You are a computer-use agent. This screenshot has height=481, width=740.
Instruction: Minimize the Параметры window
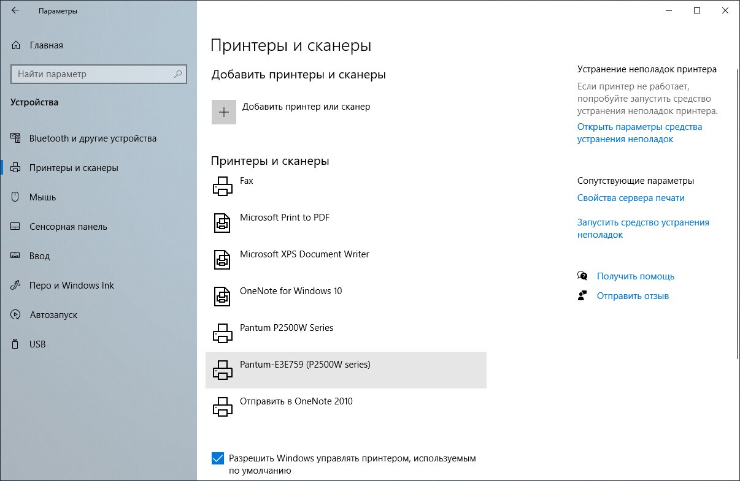[x=669, y=10]
